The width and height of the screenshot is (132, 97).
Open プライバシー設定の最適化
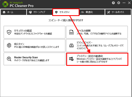click(x=97, y=59)
